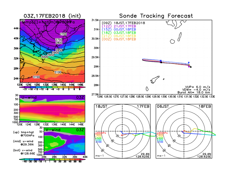Click the "Sonde Tracking Forecast" heading

pos(156,16)
